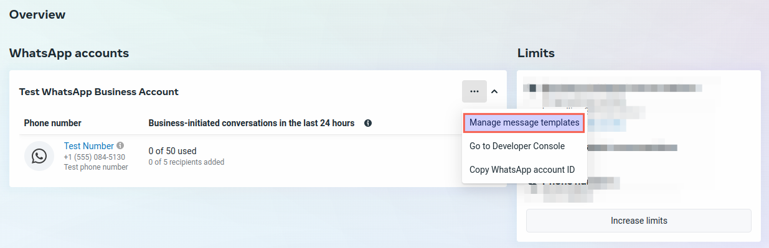The image size is (769, 248).
Task: Click the 0 of 50 used text
Action: tap(172, 150)
